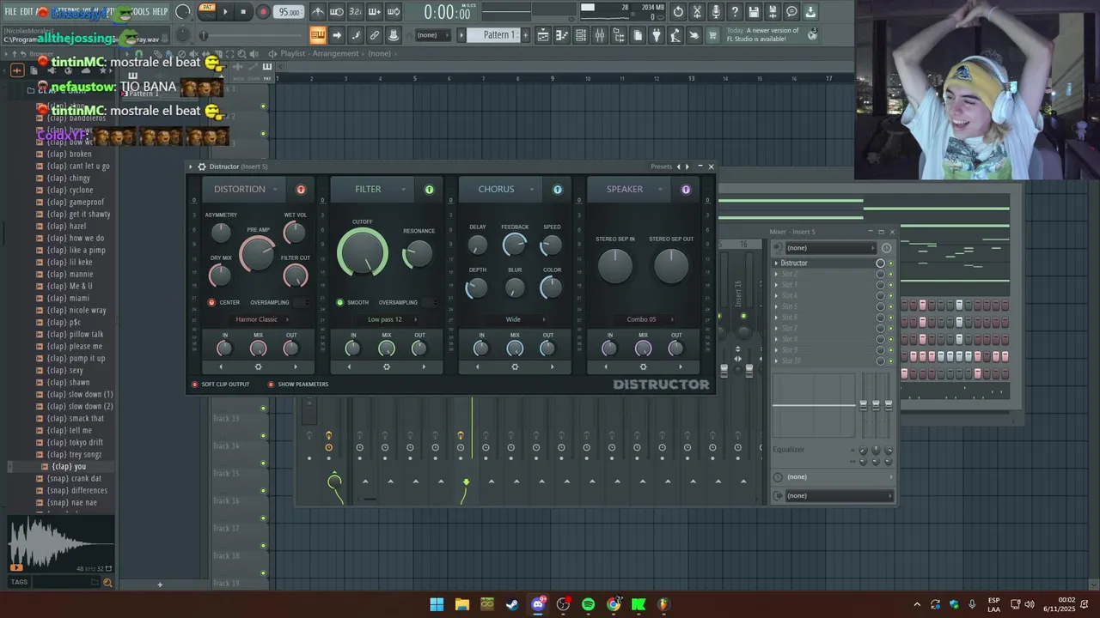Click the Play button in transport

tap(225, 12)
